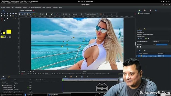Viewport: 171px width, 96px height.
Task: Select the Gradient tool
Action: (10, 16)
